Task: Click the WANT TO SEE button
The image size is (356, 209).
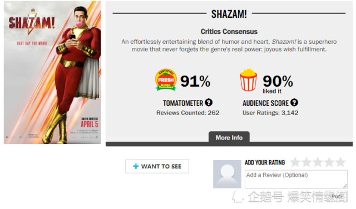Action: tap(157, 166)
